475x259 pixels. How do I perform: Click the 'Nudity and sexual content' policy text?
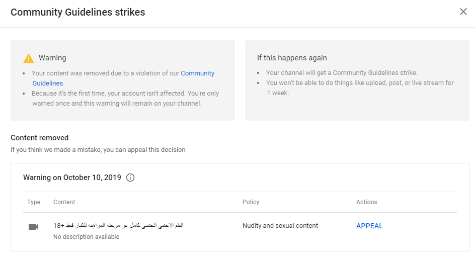(x=280, y=226)
